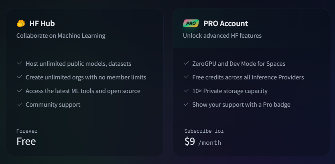
Task: Click checkmark beside Host unlimited public models
Action: tap(20, 63)
